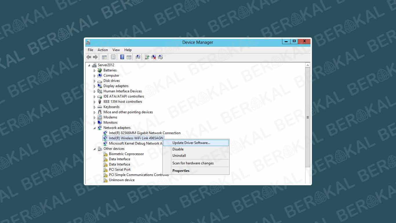Screen dimensions: 396x223
Task: Click the vertical scrollbar thumb
Action: coord(308,117)
